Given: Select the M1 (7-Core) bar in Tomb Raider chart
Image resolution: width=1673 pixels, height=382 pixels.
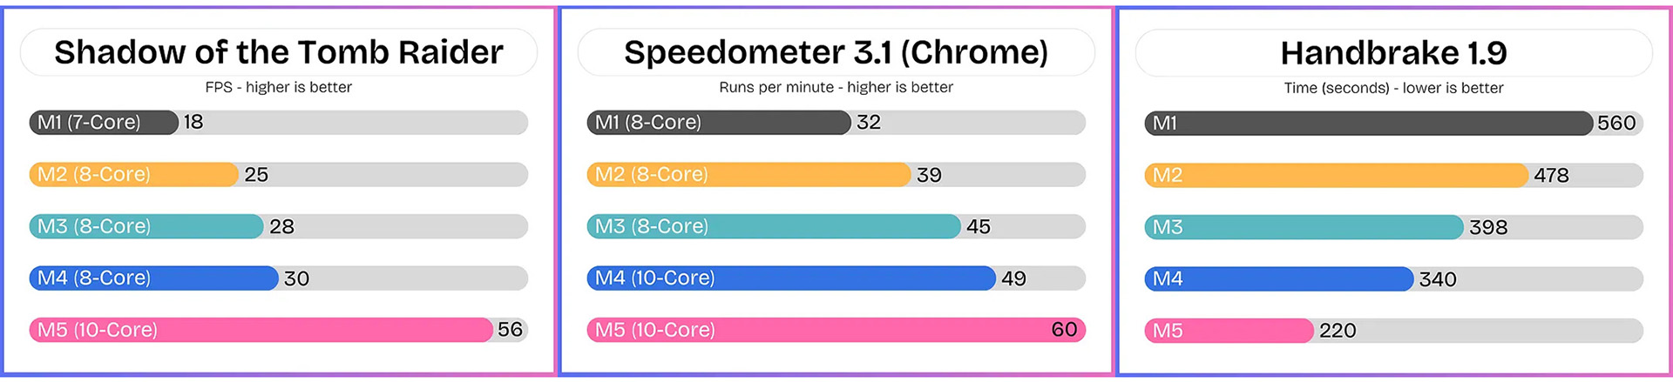Looking at the screenshot, I should [x=103, y=123].
